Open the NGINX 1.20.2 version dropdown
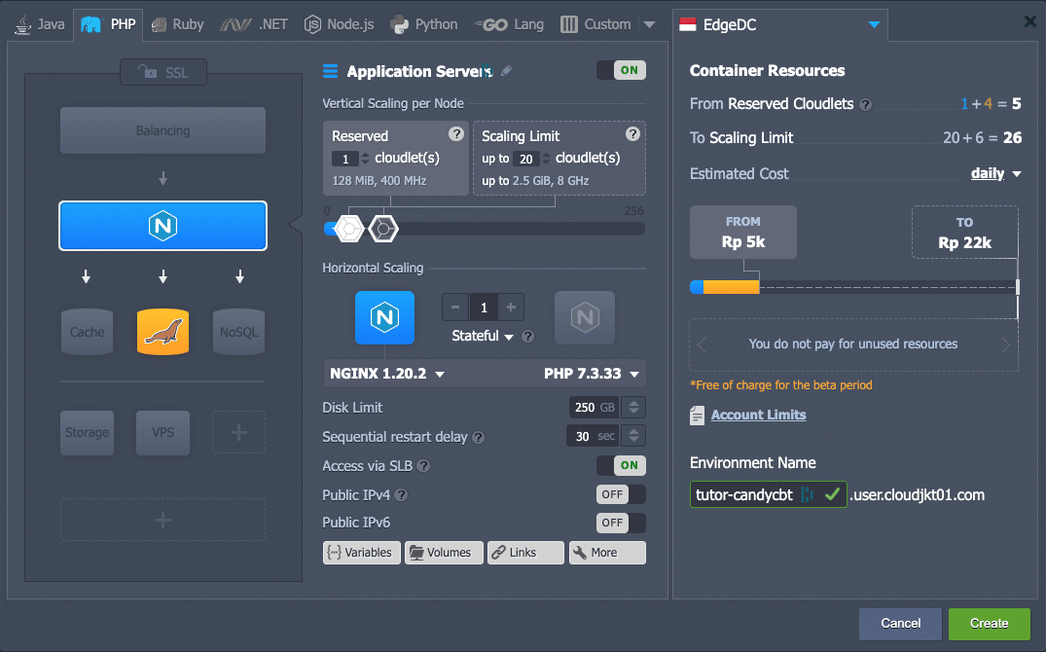The width and height of the screenshot is (1046, 652). click(x=387, y=374)
